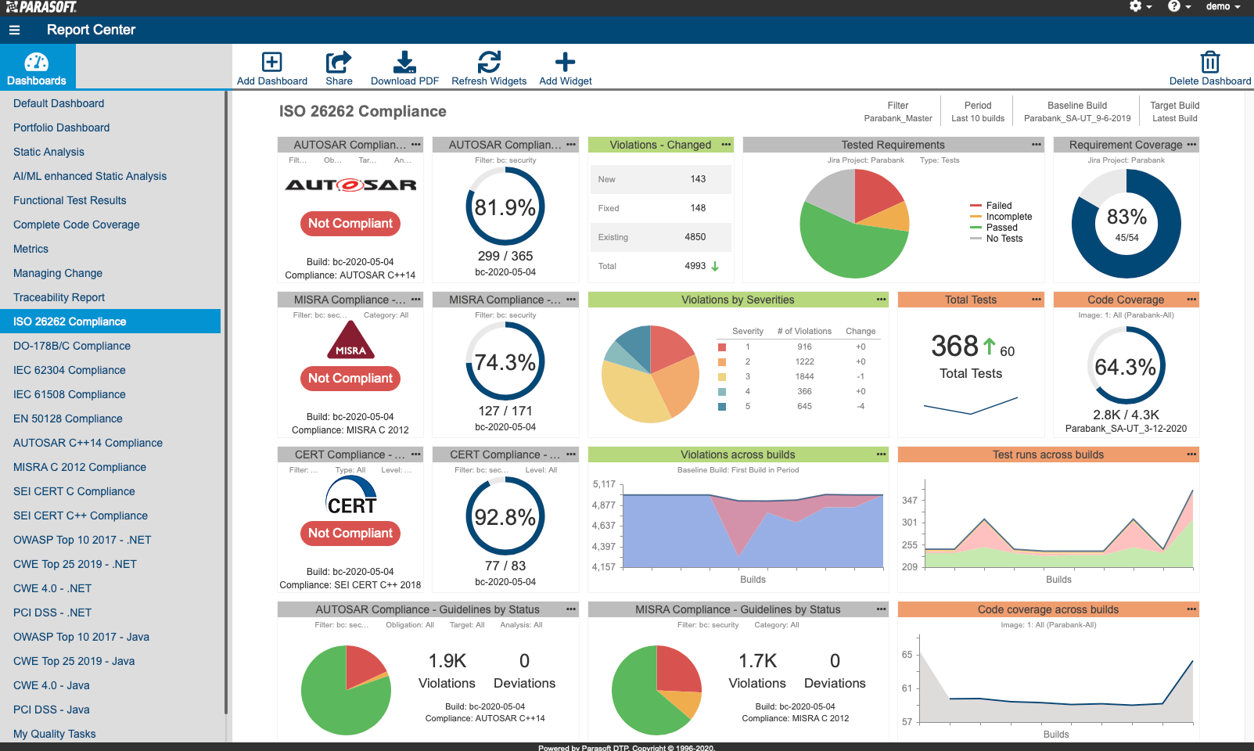Click the Delete Dashboard trash icon
The image size is (1254, 751).
pyautogui.click(x=1210, y=62)
